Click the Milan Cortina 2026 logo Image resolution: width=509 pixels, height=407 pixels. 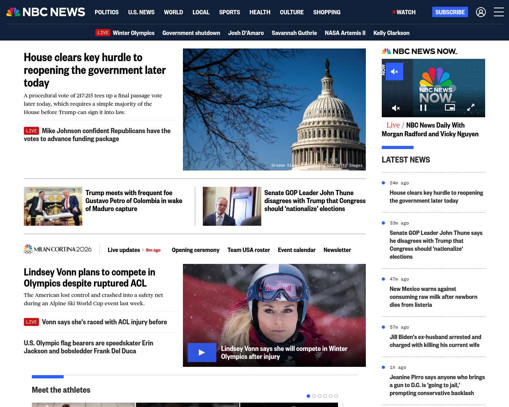point(58,249)
